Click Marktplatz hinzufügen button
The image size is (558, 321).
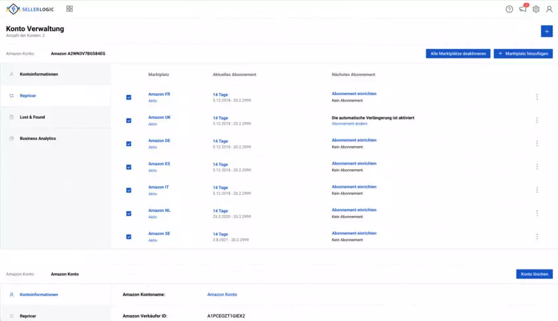pos(523,54)
